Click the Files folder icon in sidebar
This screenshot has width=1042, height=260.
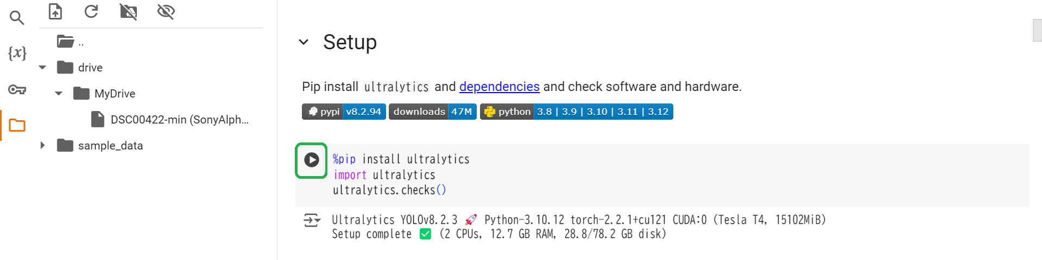(x=17, y=126)
